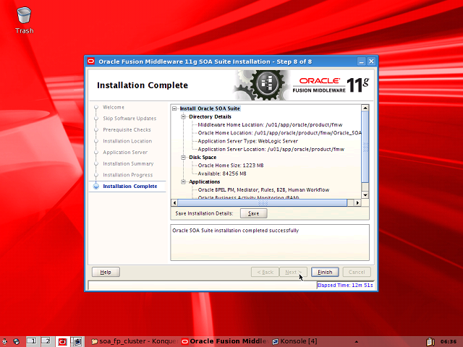Image resolution: width=463 pixels, height=347 pixels.
Task: Click the Oracle icon in title bar
Action: pos(91,61)
